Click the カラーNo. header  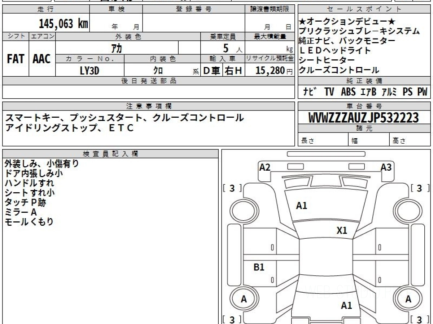pyautogui.click(x=90, y=59)
